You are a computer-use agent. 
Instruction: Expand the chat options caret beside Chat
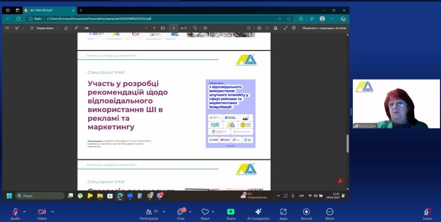(x=191, y=211)
